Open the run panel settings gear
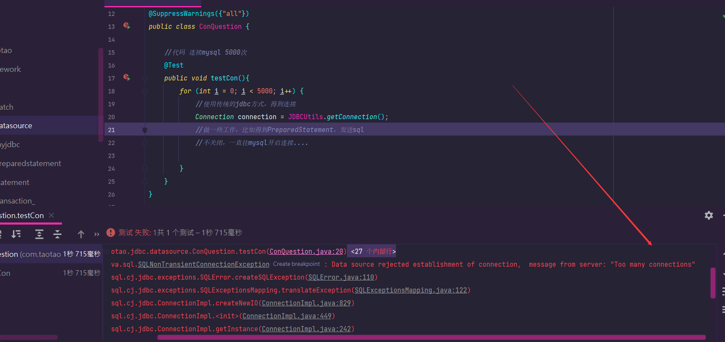This screenshot has height=342, width=725. click(x=709, y=215)
